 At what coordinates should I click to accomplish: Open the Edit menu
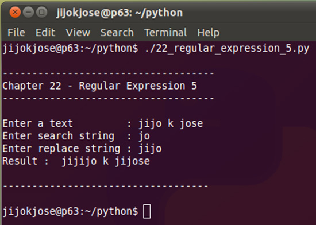pyautogui.click(x=45, y=32)
